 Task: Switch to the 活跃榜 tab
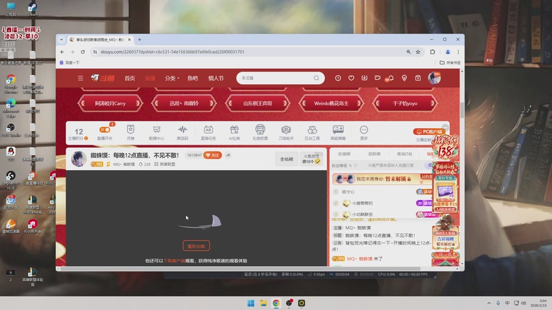(374, 154)
